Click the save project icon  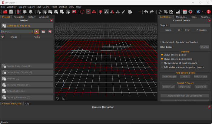coord(11,12)
